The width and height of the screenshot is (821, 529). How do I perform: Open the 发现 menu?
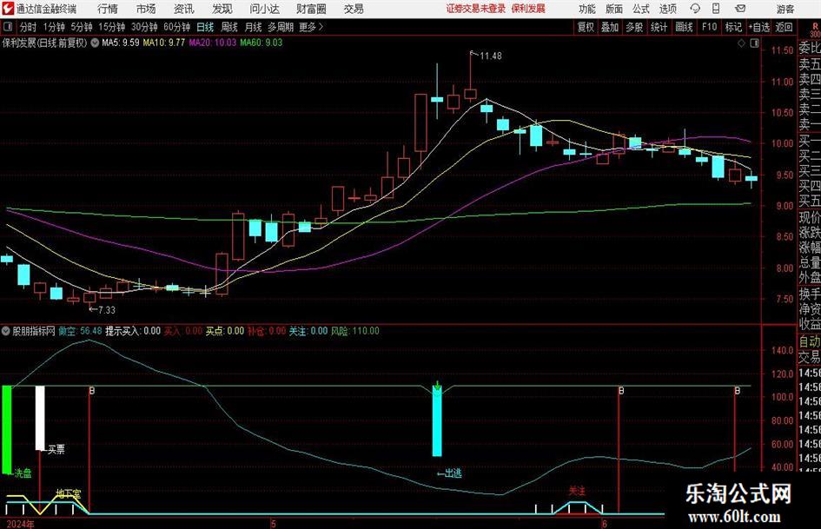[222, 9]
